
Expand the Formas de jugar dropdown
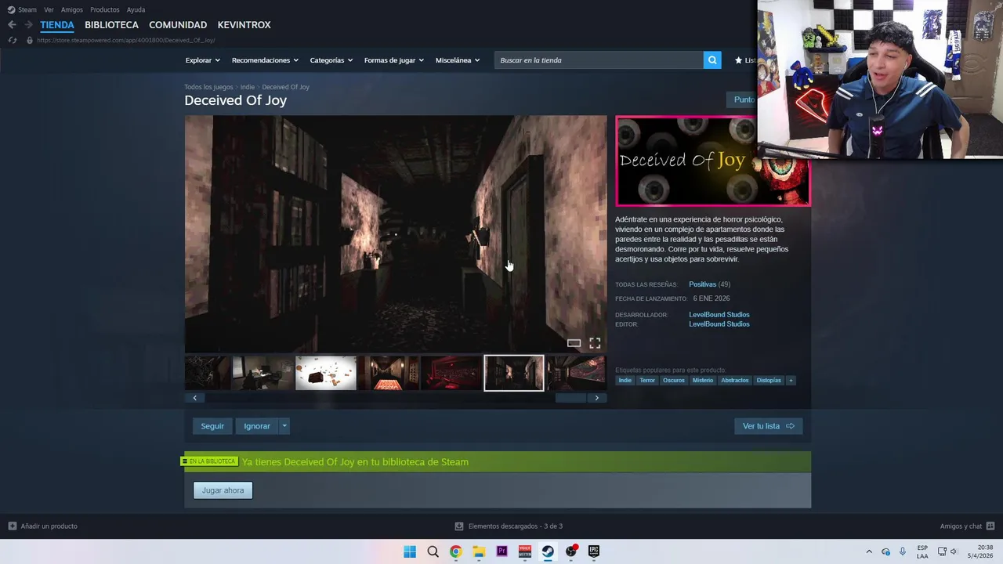tap(393, 60)
